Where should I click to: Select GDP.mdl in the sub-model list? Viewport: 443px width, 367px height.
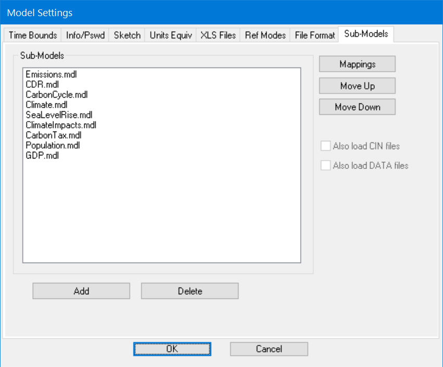(x=42, y=155)
